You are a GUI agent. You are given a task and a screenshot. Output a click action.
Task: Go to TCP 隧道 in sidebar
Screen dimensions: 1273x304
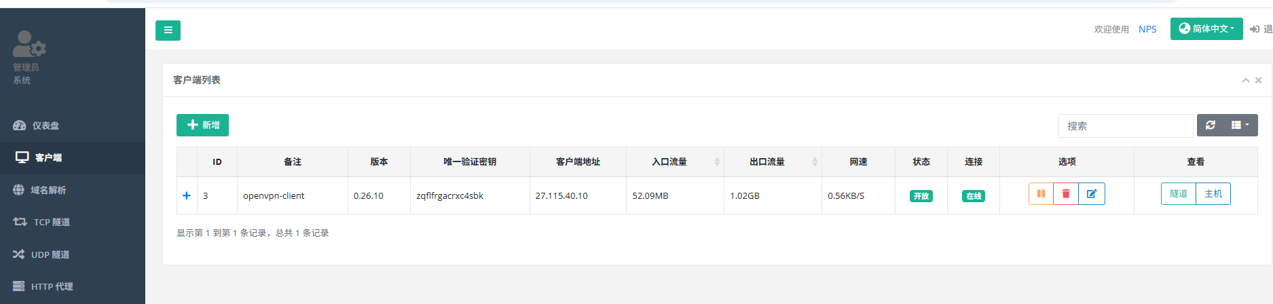[x=51, y=222]
